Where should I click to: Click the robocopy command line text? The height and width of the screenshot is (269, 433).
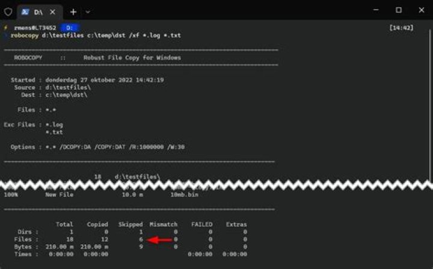point(96,36)
